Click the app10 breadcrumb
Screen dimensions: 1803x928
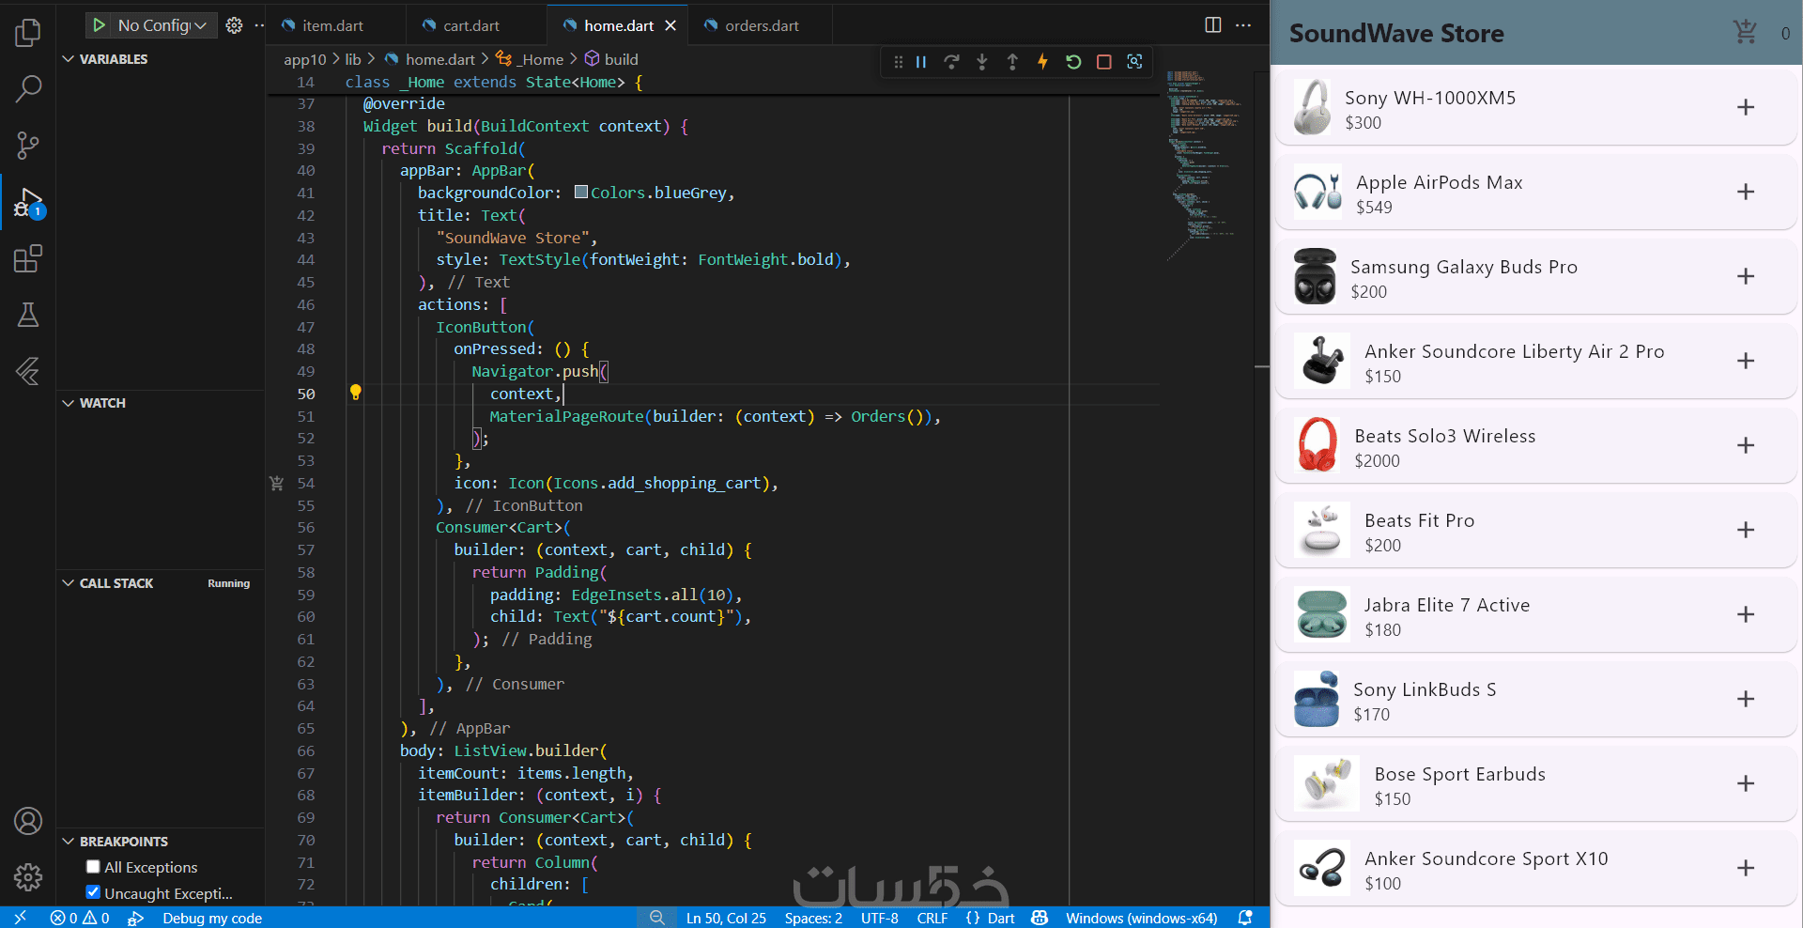305,59
